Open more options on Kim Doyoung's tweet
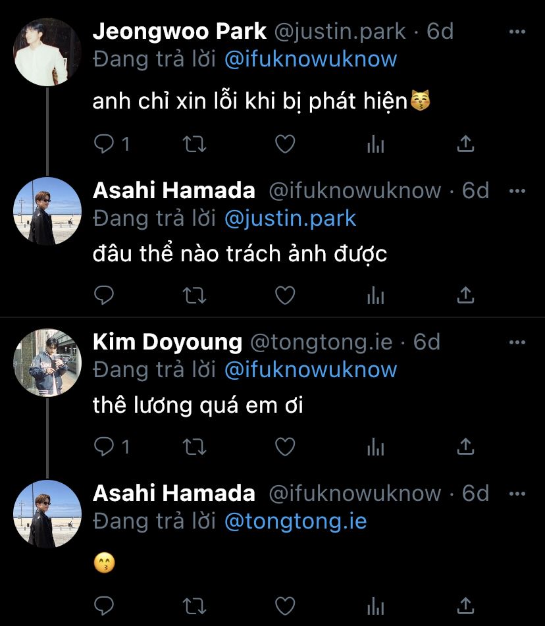This screenshot has width=545, height=626. point(518,342)
